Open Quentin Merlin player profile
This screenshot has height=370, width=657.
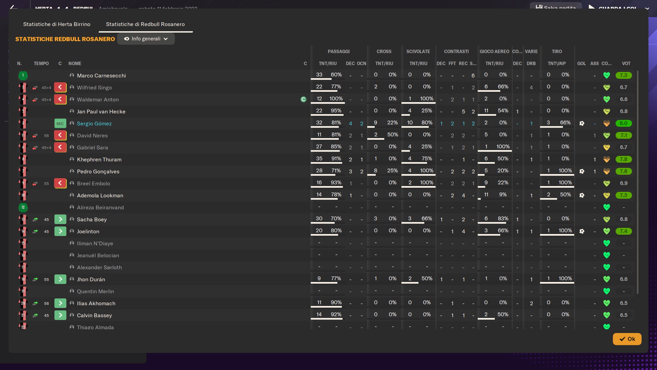coord(95,291)
